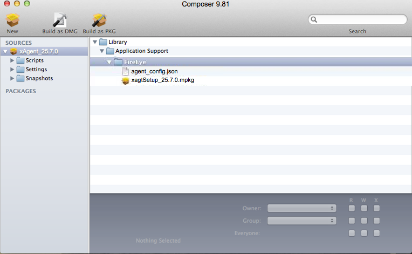Toggle Group execute permission checkbox
This screenshot has height=254, width=412.
(376, 221)
